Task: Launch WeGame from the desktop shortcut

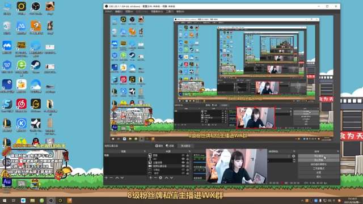Action: (x=36, y=106)
